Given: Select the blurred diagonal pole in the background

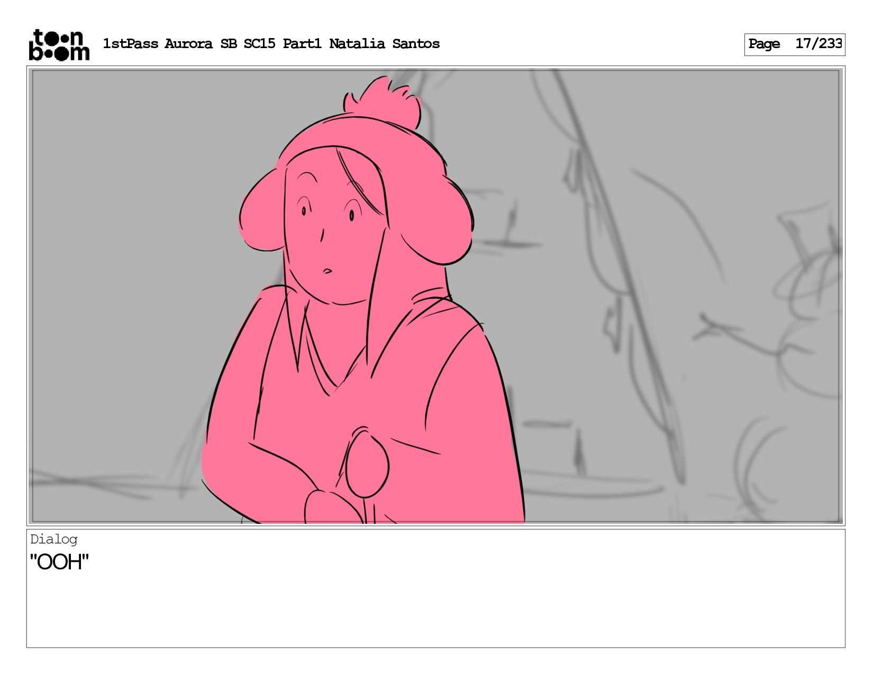Looking at the screenshot, I should click(x=619, y=275).
